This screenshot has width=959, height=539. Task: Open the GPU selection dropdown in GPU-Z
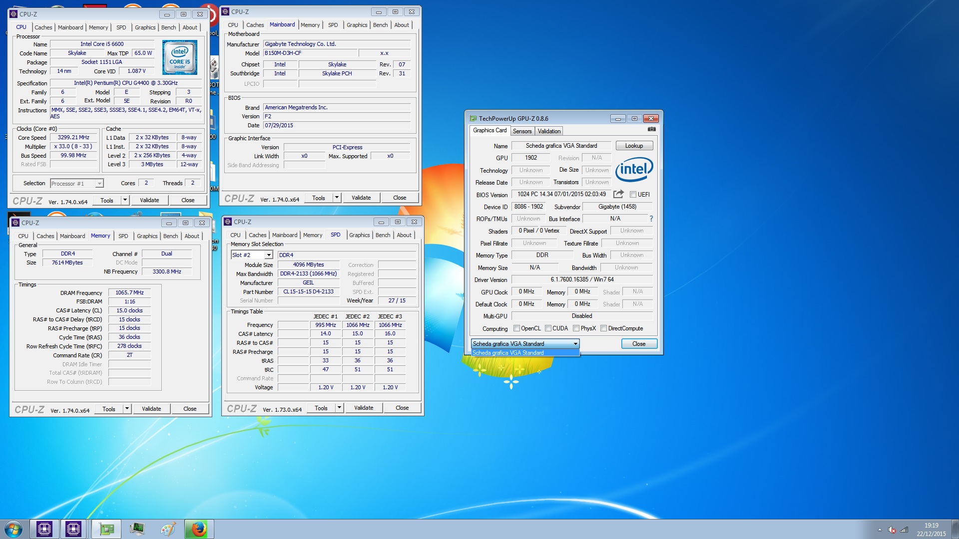click(x=525, y=344)
